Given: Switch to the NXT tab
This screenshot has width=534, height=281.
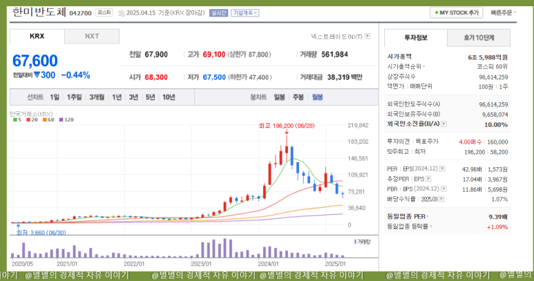Looking at the screenshot, I should click(x=92, y=36).
